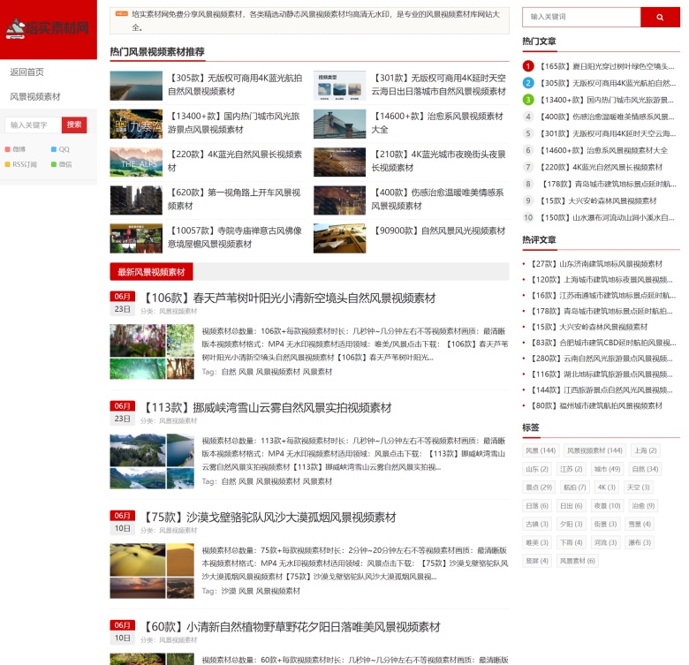Open post title 【106款】春天芦苇树叶阳光

[x=289, y=298]
